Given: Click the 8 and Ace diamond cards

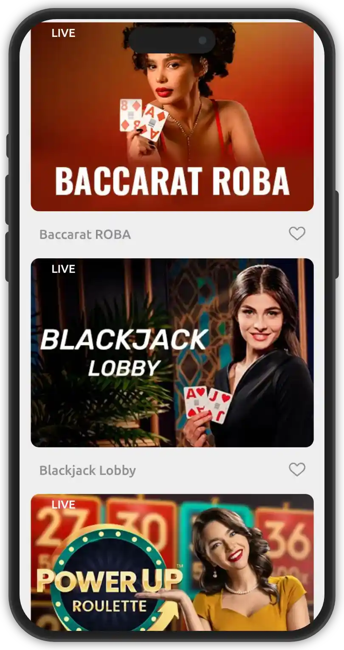Looking at the screenshot, I should point(142,119).
